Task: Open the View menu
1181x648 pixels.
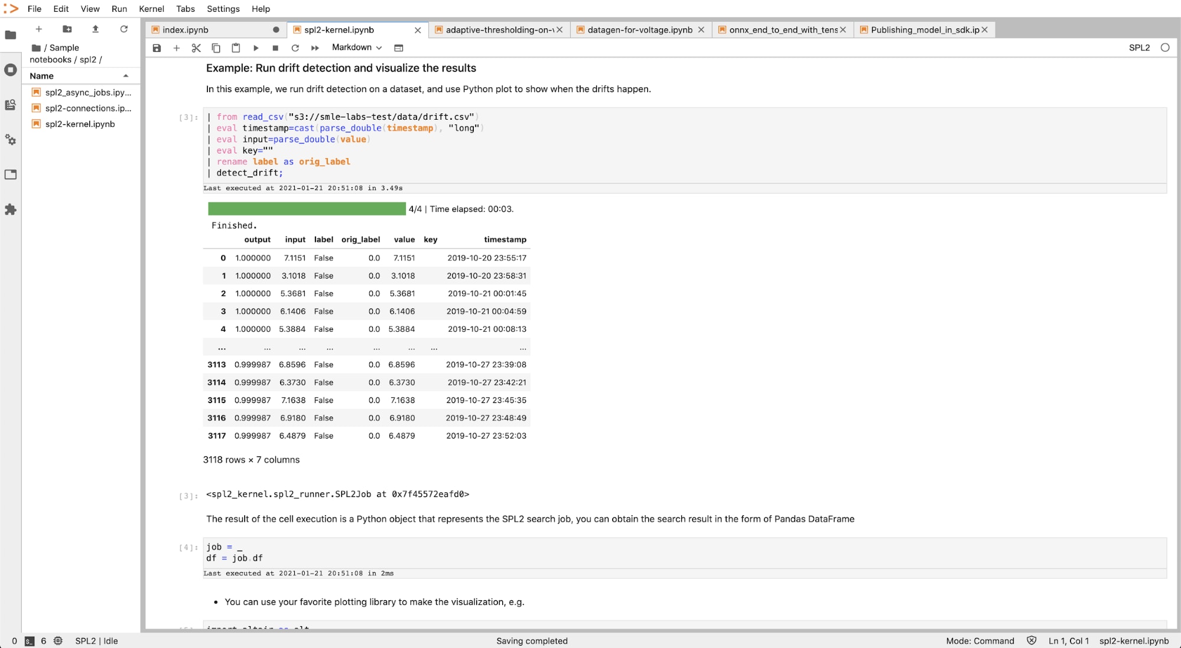Action: pyautogui.click(x=90, y=9)
